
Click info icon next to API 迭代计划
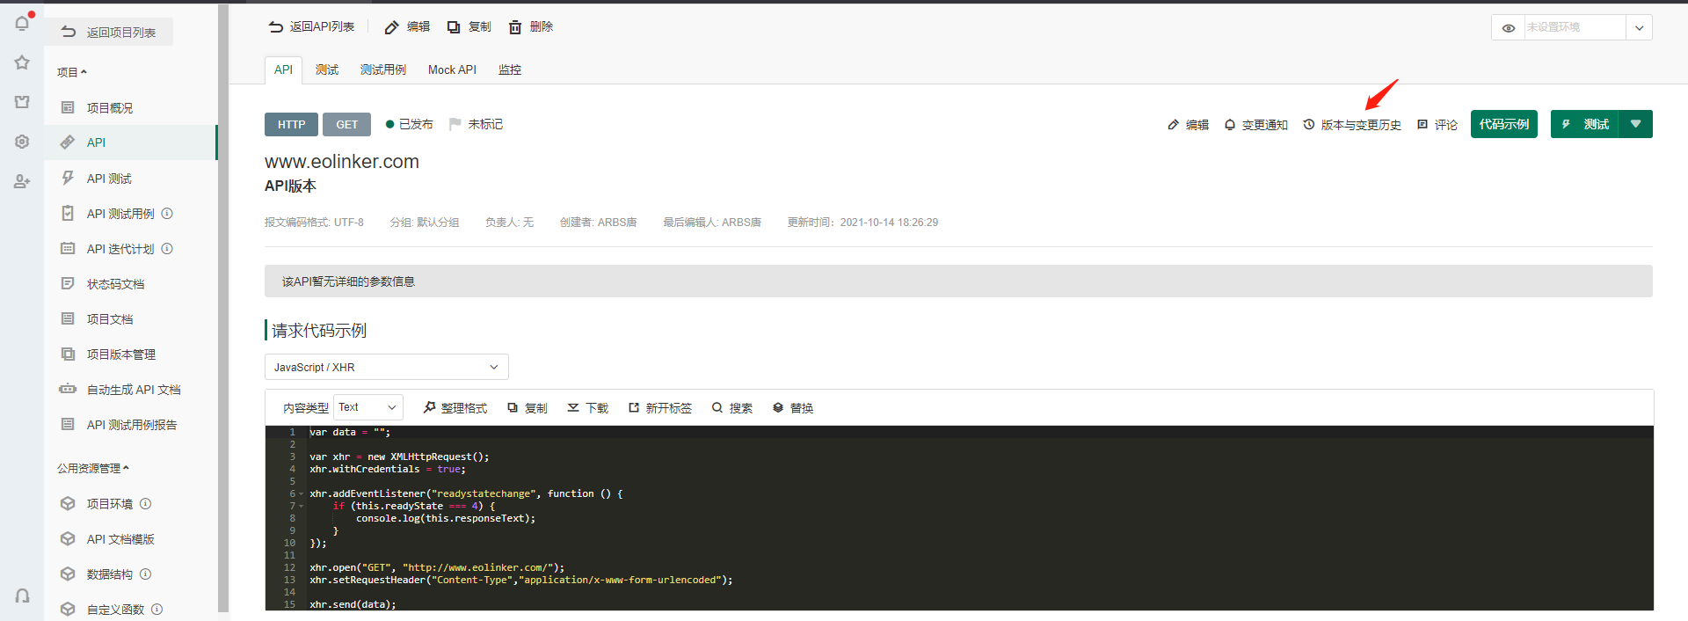click(x=167, y=249)
